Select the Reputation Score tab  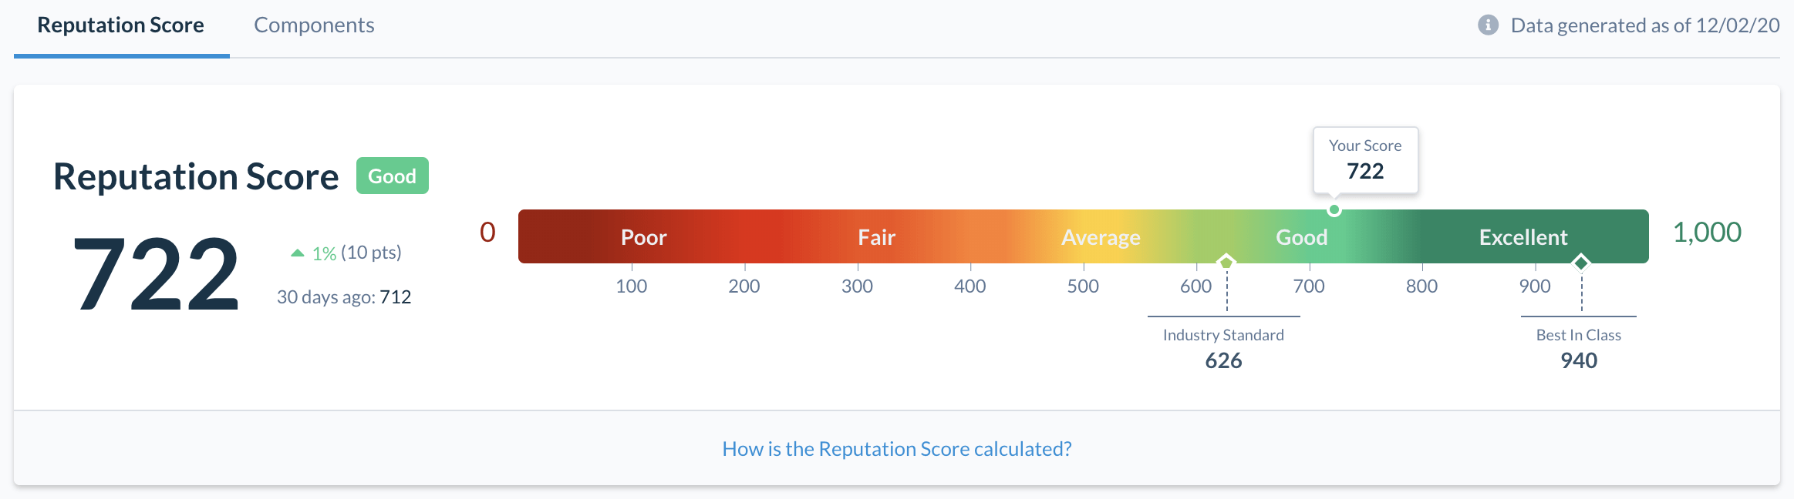click(120, 25)
